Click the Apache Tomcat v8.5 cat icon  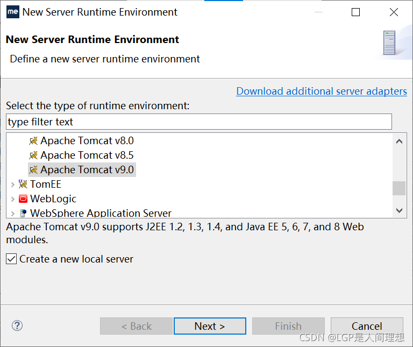pos(33,155)
